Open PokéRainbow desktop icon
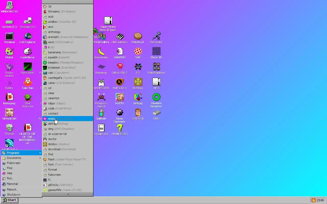 (156, 69)
